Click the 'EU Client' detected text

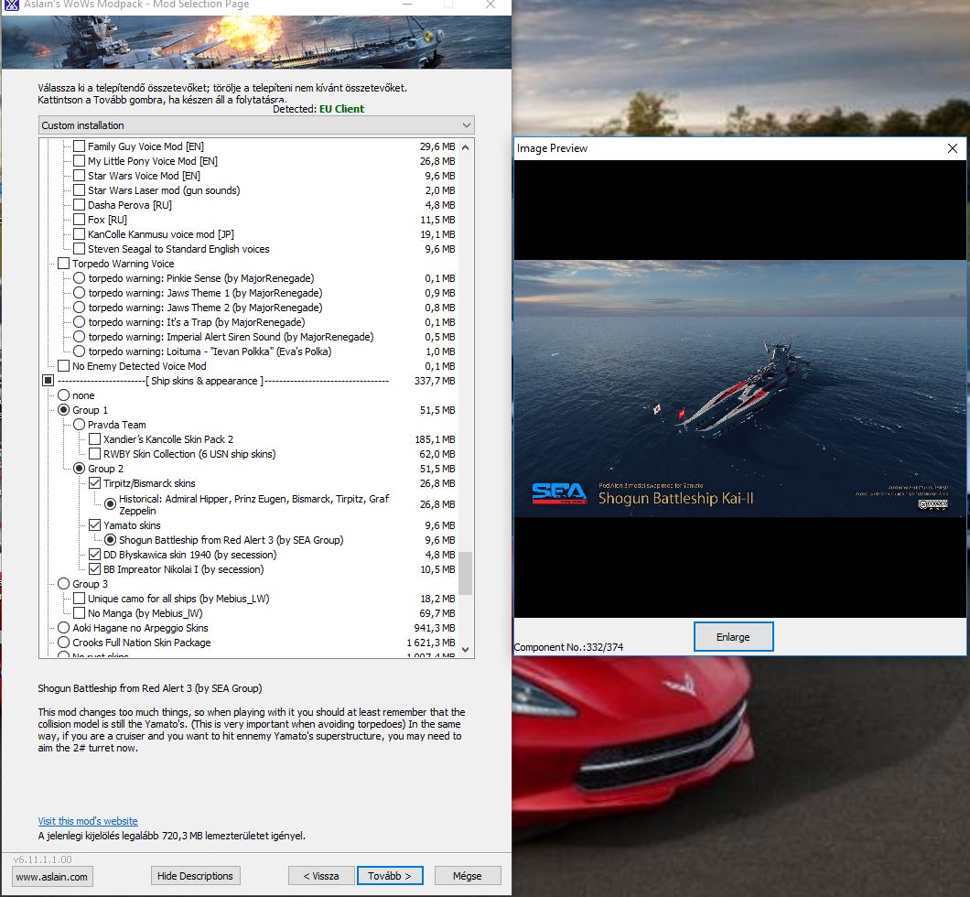341,109
